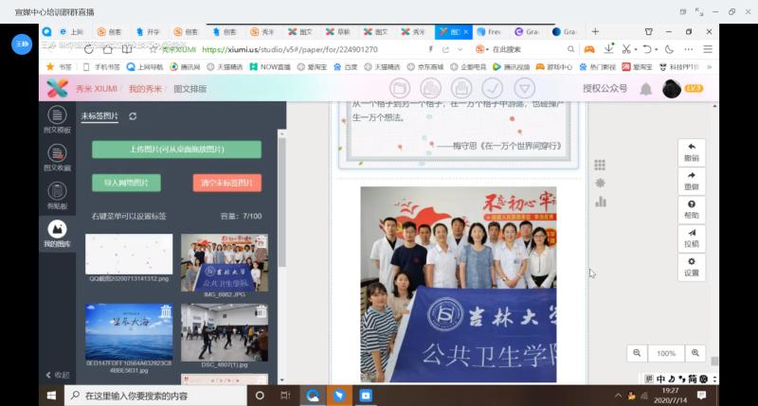Open the 剪贴板 sidebar panel
This screenshot has height=406, width=758.
click(x=57, y=195)
